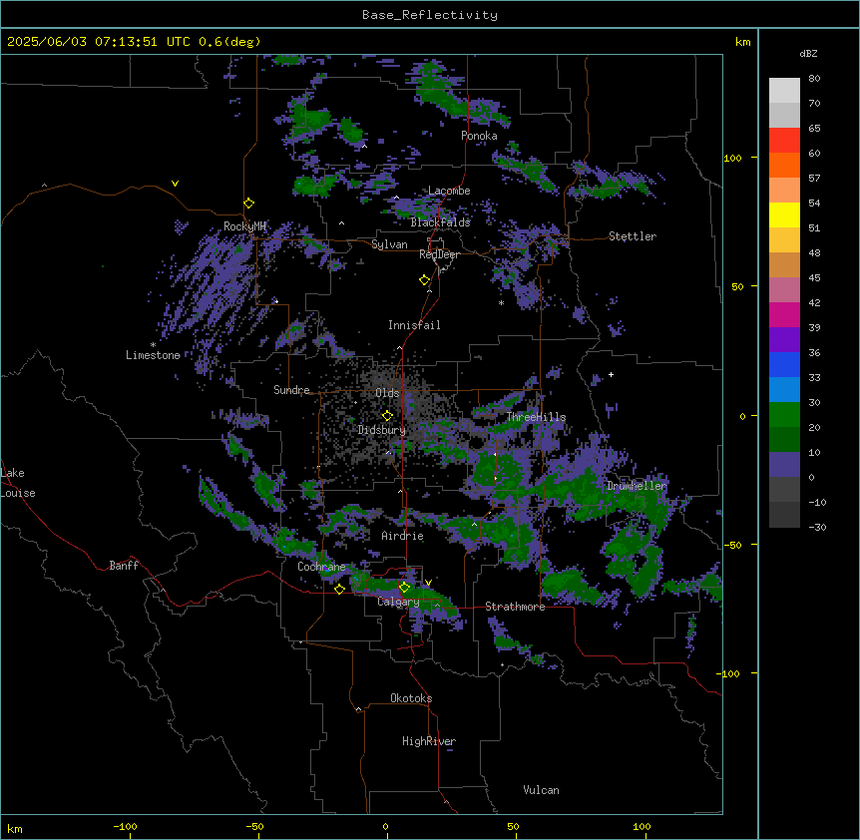Screen dimensions: 860x840
Task: Click the Stettler city label
Action: (x=633, y=236)
